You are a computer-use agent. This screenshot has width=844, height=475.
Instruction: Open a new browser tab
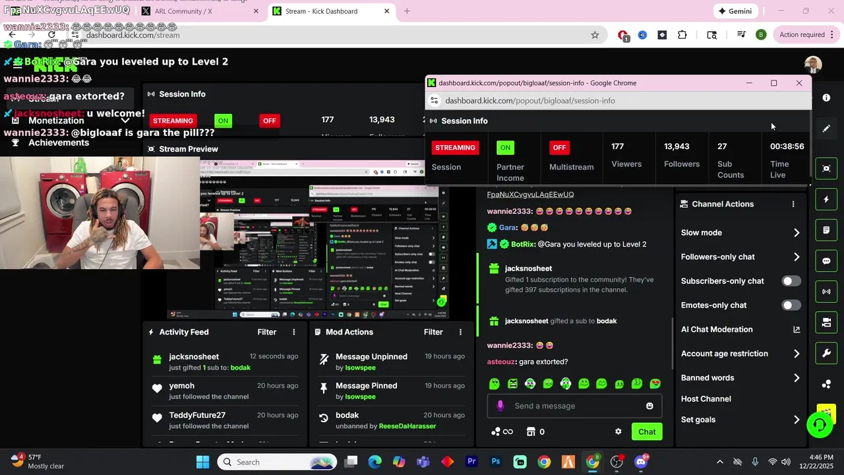point(407,11)
